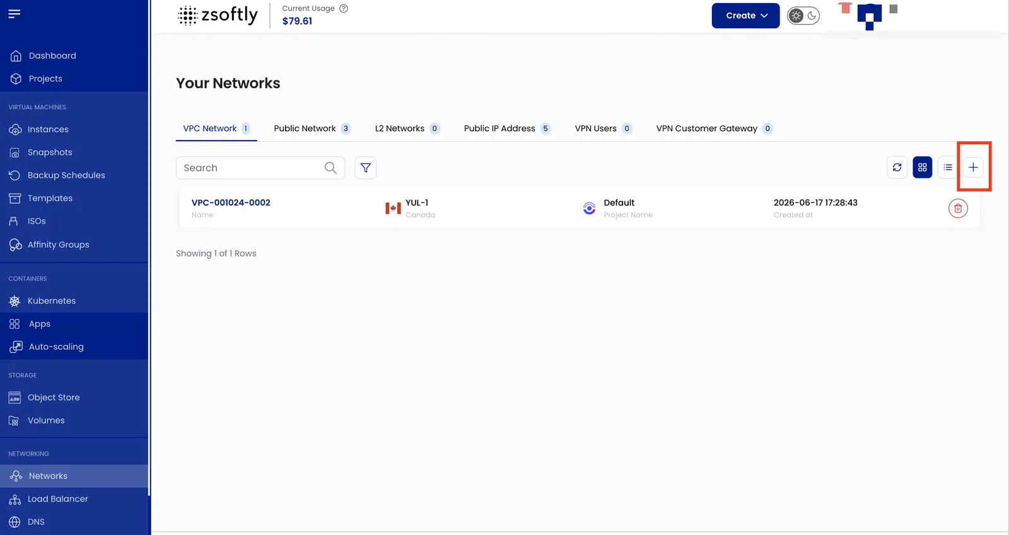This screenshot has height=535, width=1009.
Task: Click the Load Balancer icon
Action: [15, 499]
